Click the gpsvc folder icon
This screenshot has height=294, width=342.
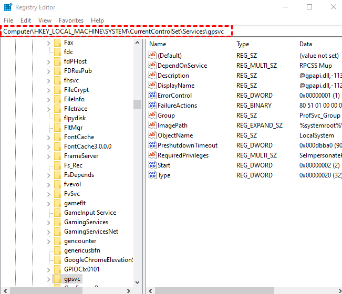tap(58, 279)
